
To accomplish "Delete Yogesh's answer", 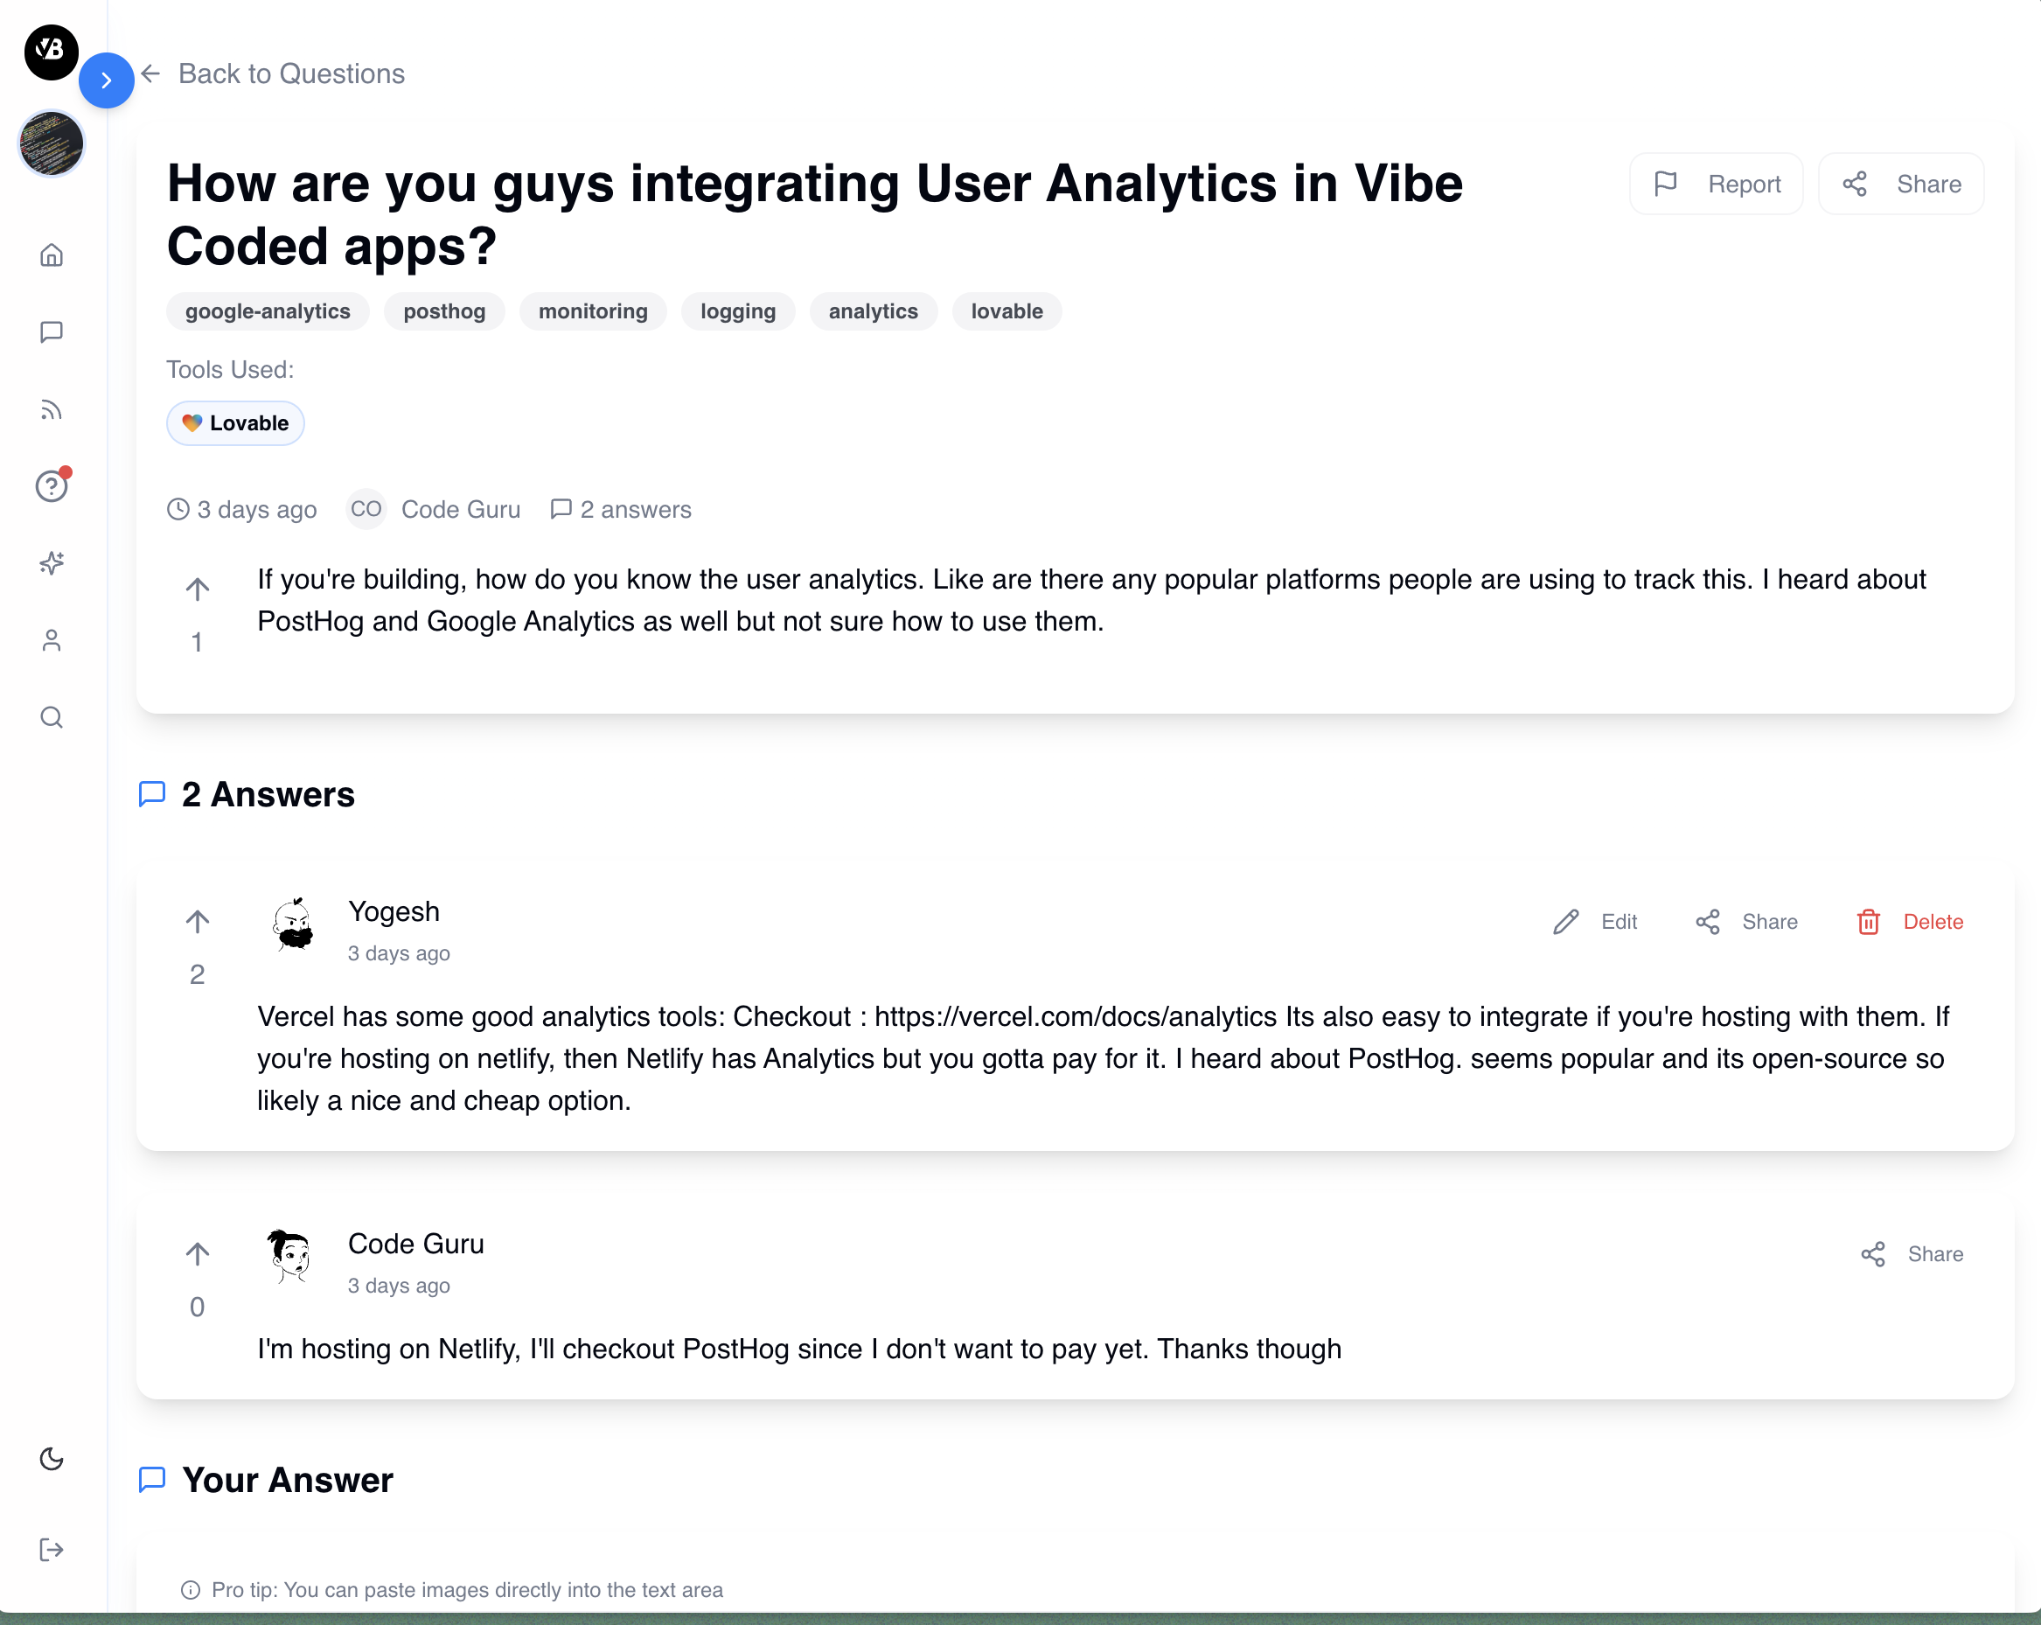I will tap(1910, 922).
